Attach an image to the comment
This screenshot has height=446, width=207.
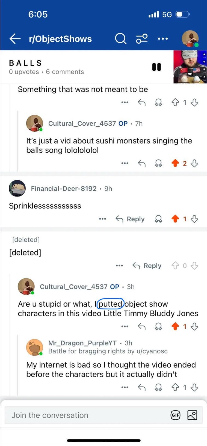tap(192, 415)
